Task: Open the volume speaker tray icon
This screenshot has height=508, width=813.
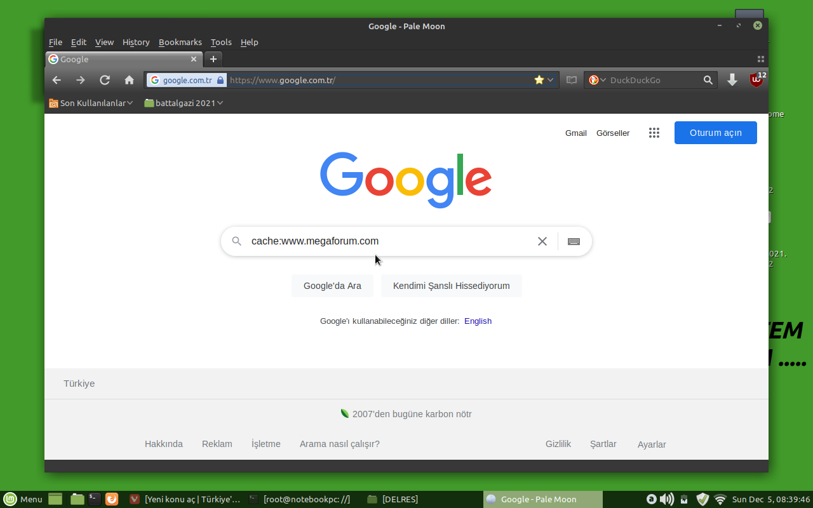Action: (666, 499)
